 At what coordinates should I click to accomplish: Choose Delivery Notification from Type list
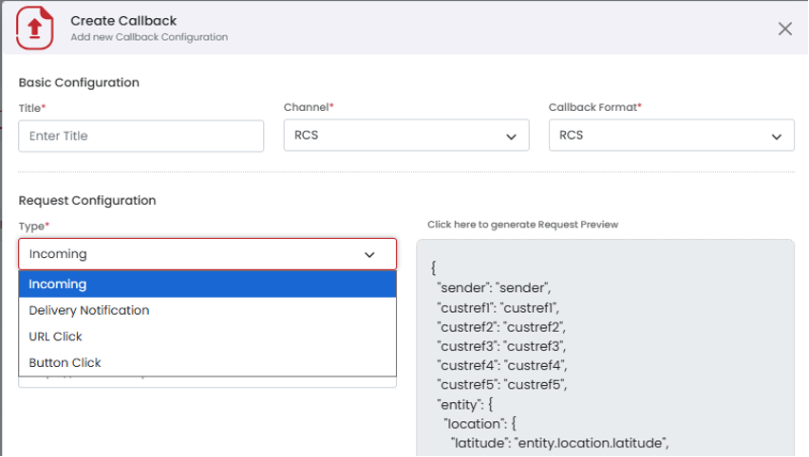pos(207,310)
